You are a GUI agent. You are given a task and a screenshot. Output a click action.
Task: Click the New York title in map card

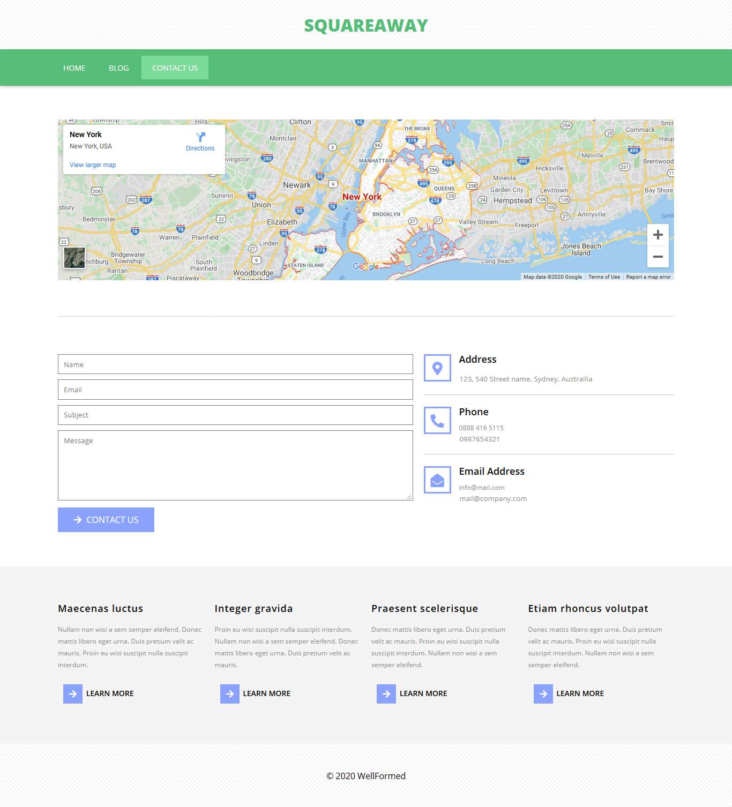(x=86, y=134)
